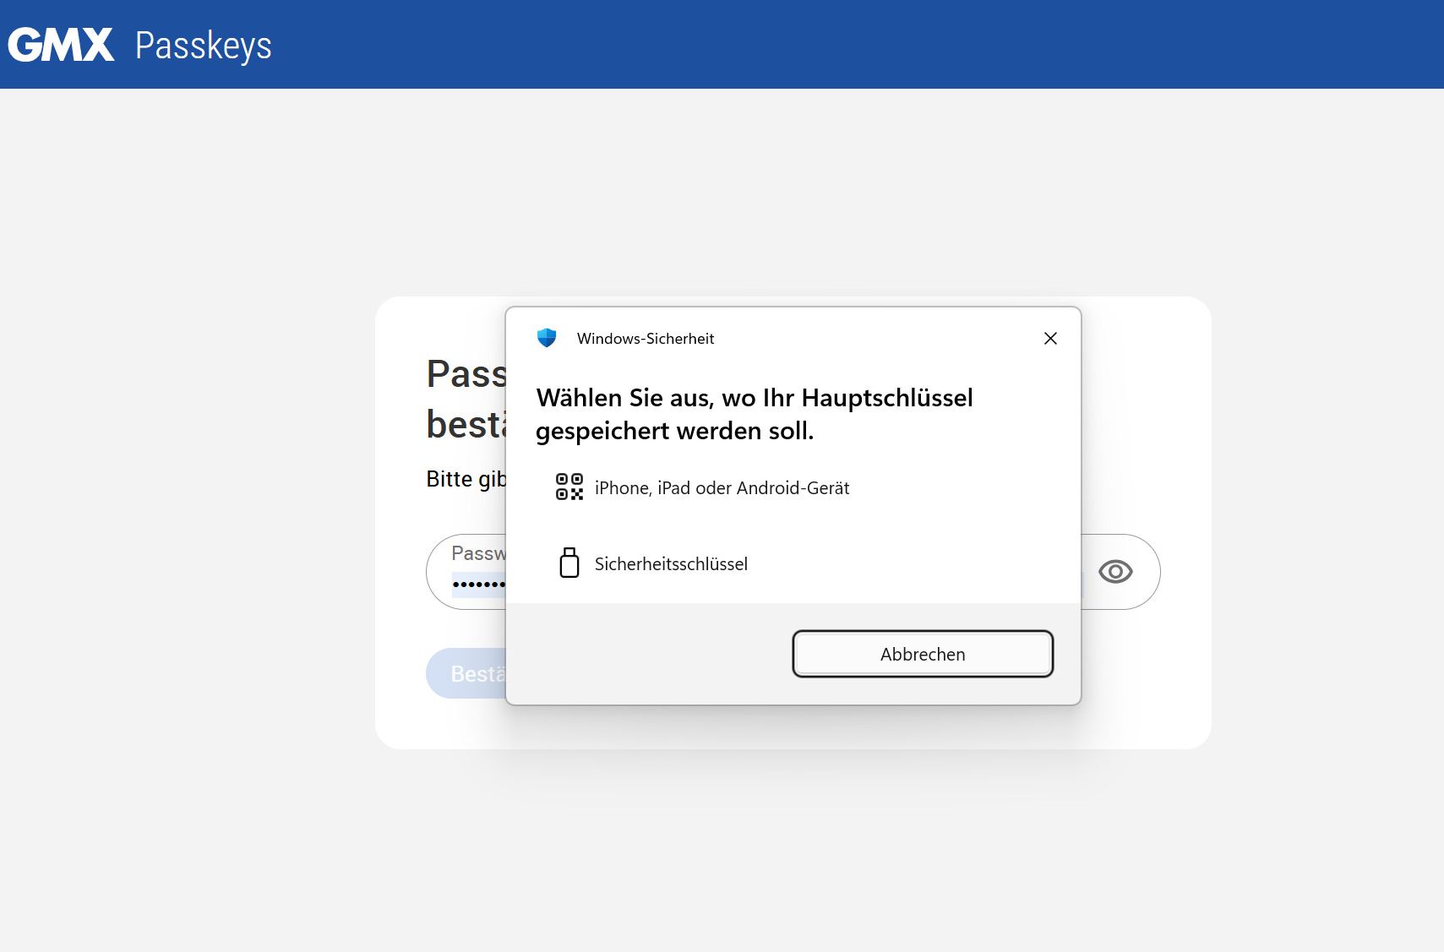Close the Windows-Sicherheit dialog with the X
This screenshot has width=1444, height=952.
pyautogui.click(x=1050, y=338)
